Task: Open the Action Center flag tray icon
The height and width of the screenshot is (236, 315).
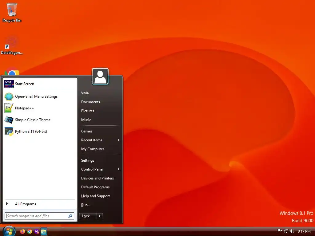Action: point(280,231)
